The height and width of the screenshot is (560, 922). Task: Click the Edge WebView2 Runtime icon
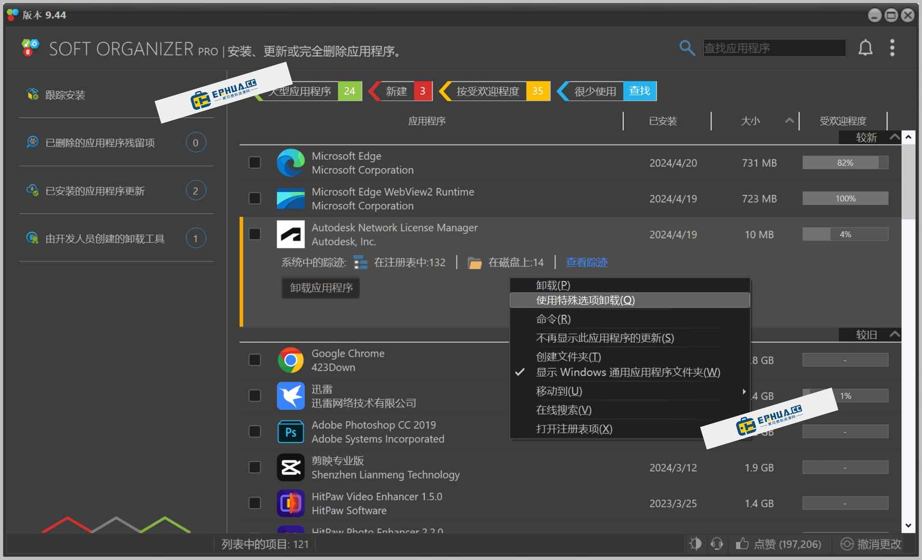click(x=290, y=199)
